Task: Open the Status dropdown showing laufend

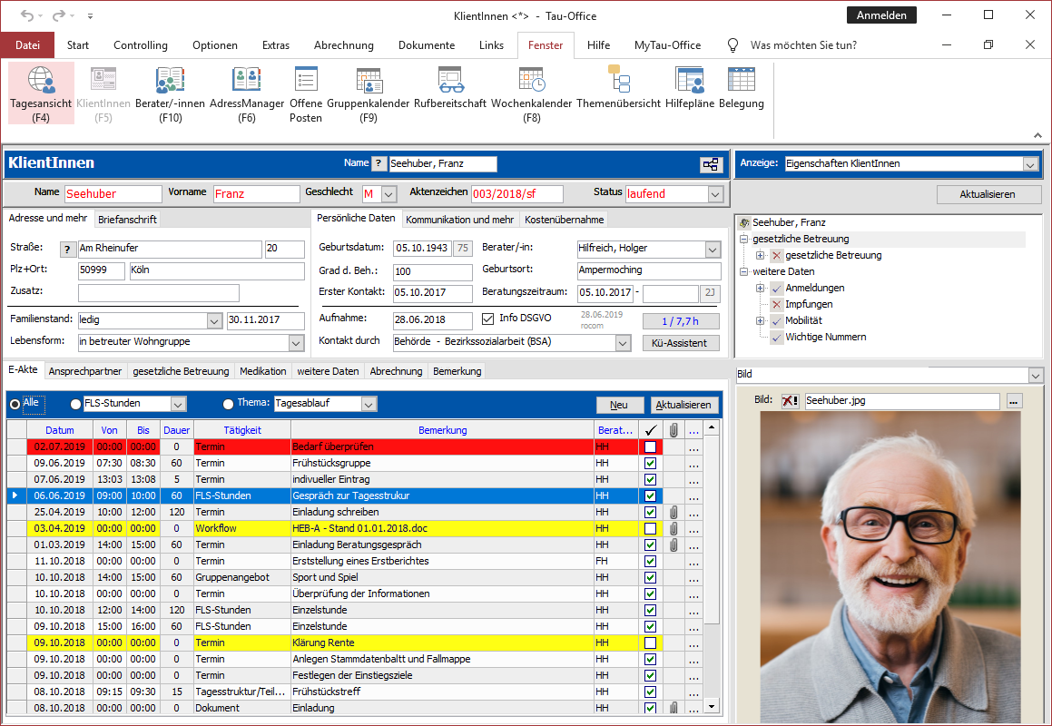Action: point(715,193)
